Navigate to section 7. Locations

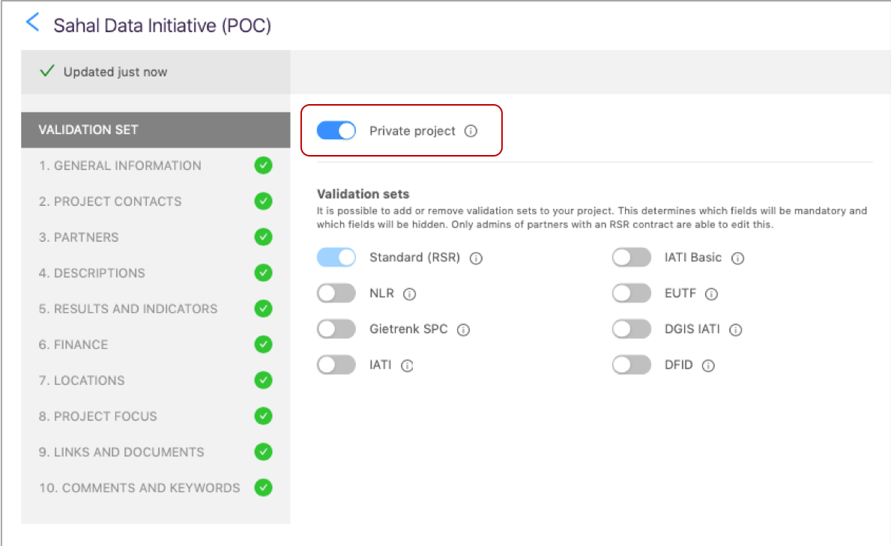(156, 380)
